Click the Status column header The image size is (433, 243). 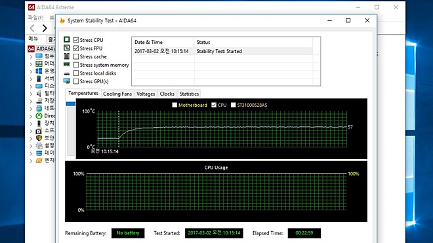(x=253, y=42)
